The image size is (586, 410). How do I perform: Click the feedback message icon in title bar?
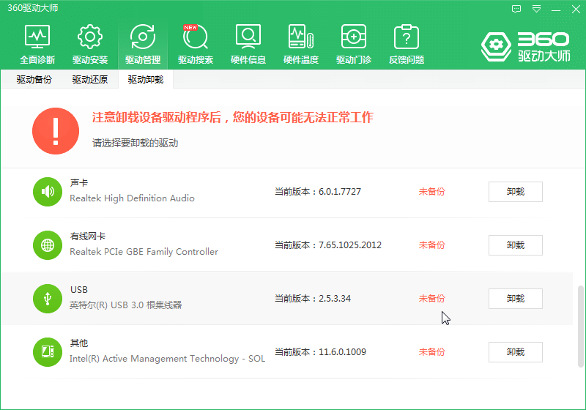coord(516,10)
